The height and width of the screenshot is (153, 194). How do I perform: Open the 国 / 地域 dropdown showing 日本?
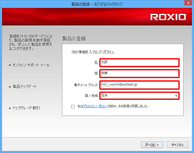tap(139, 96)
